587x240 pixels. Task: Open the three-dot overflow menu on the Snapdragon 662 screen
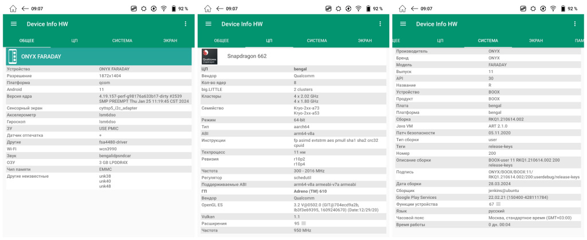[380, 24]
